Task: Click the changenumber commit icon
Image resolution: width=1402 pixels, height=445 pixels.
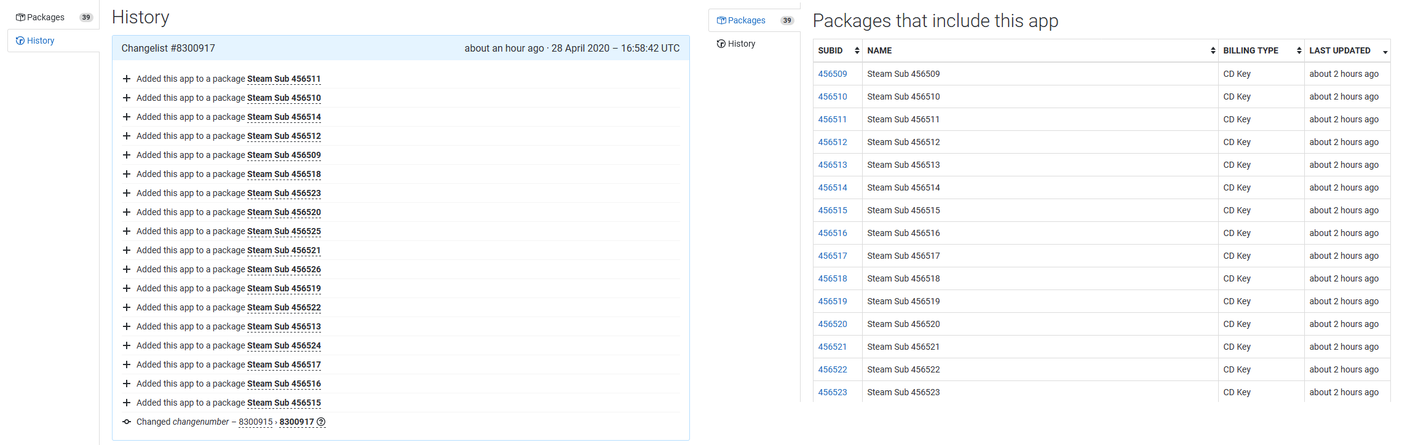Action: [127, 422]
